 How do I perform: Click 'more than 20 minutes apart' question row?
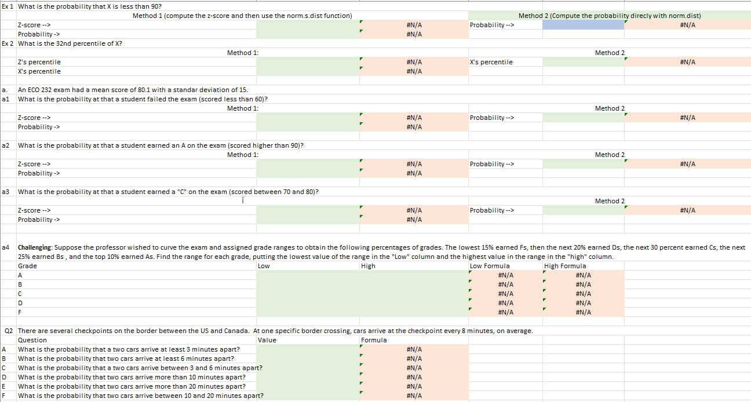pos(132,386)
